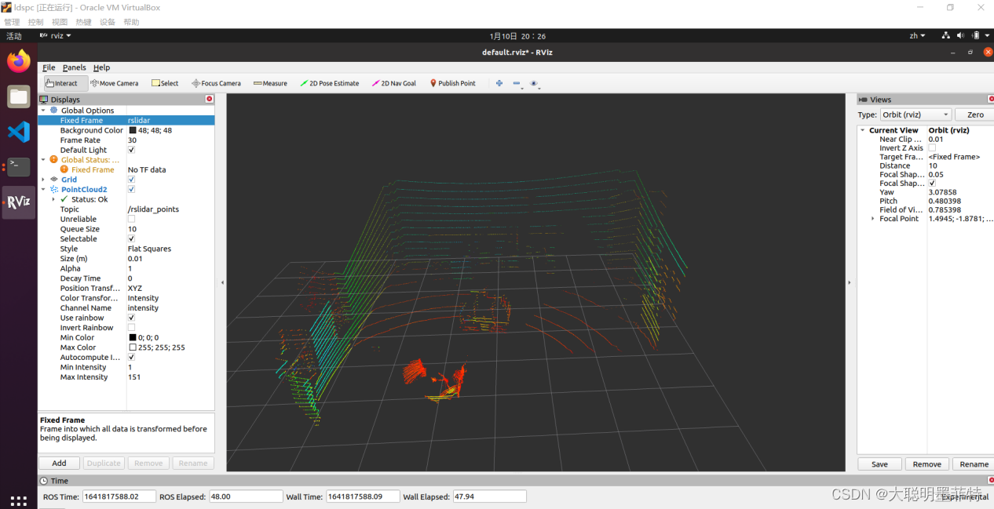The width and height of the screenshot is (994, 509).
Task: Open the eye toolbar options icon
Action: tap(534, 83)
